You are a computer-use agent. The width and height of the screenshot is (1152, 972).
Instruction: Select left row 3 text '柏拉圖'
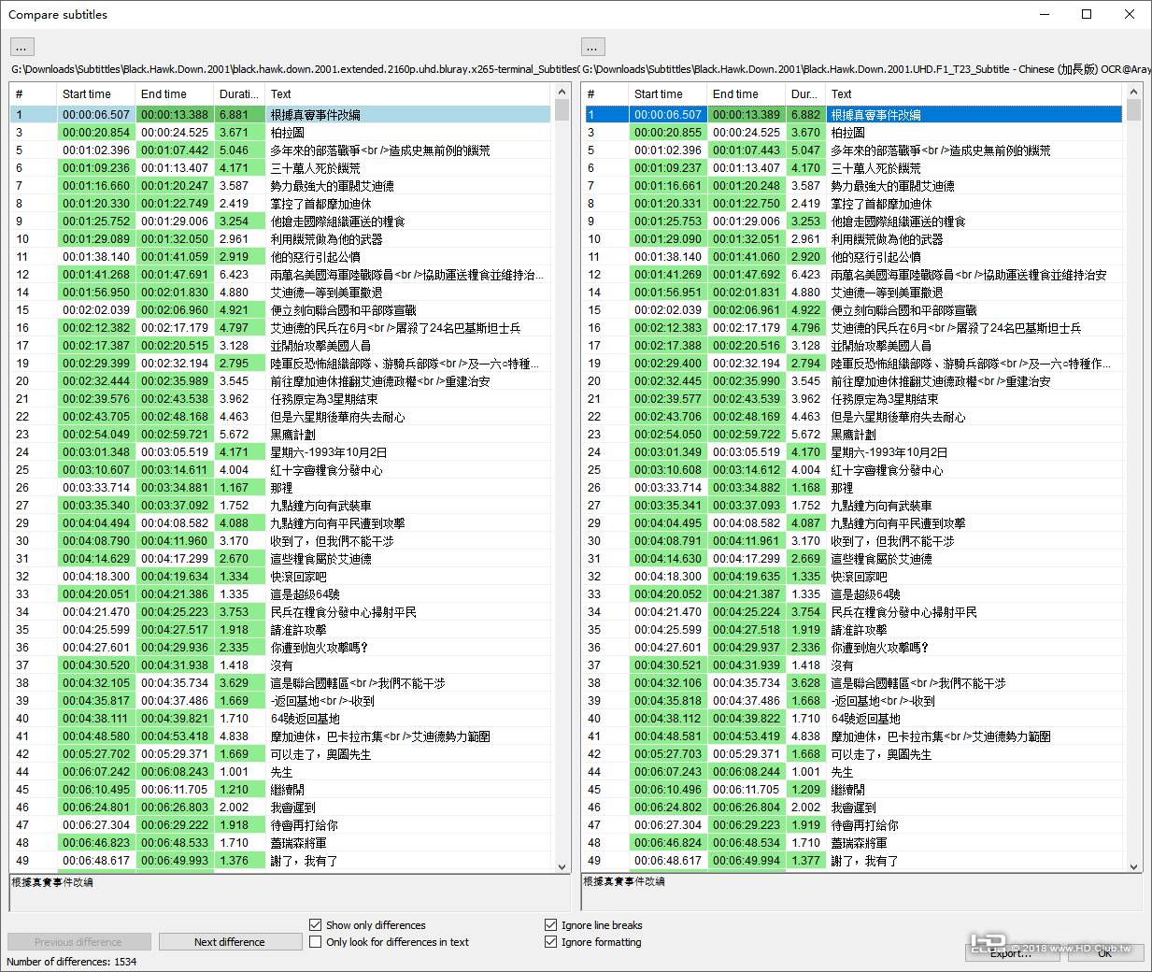pyautogui.click(x=287, y=133)
